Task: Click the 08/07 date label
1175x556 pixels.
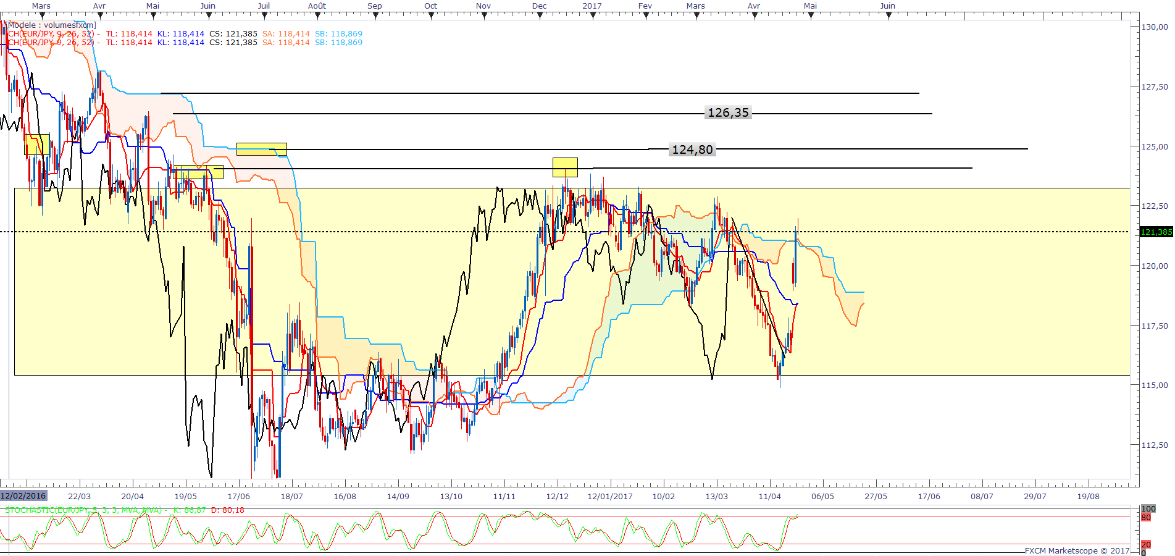Action: click(x=982, y=497)
